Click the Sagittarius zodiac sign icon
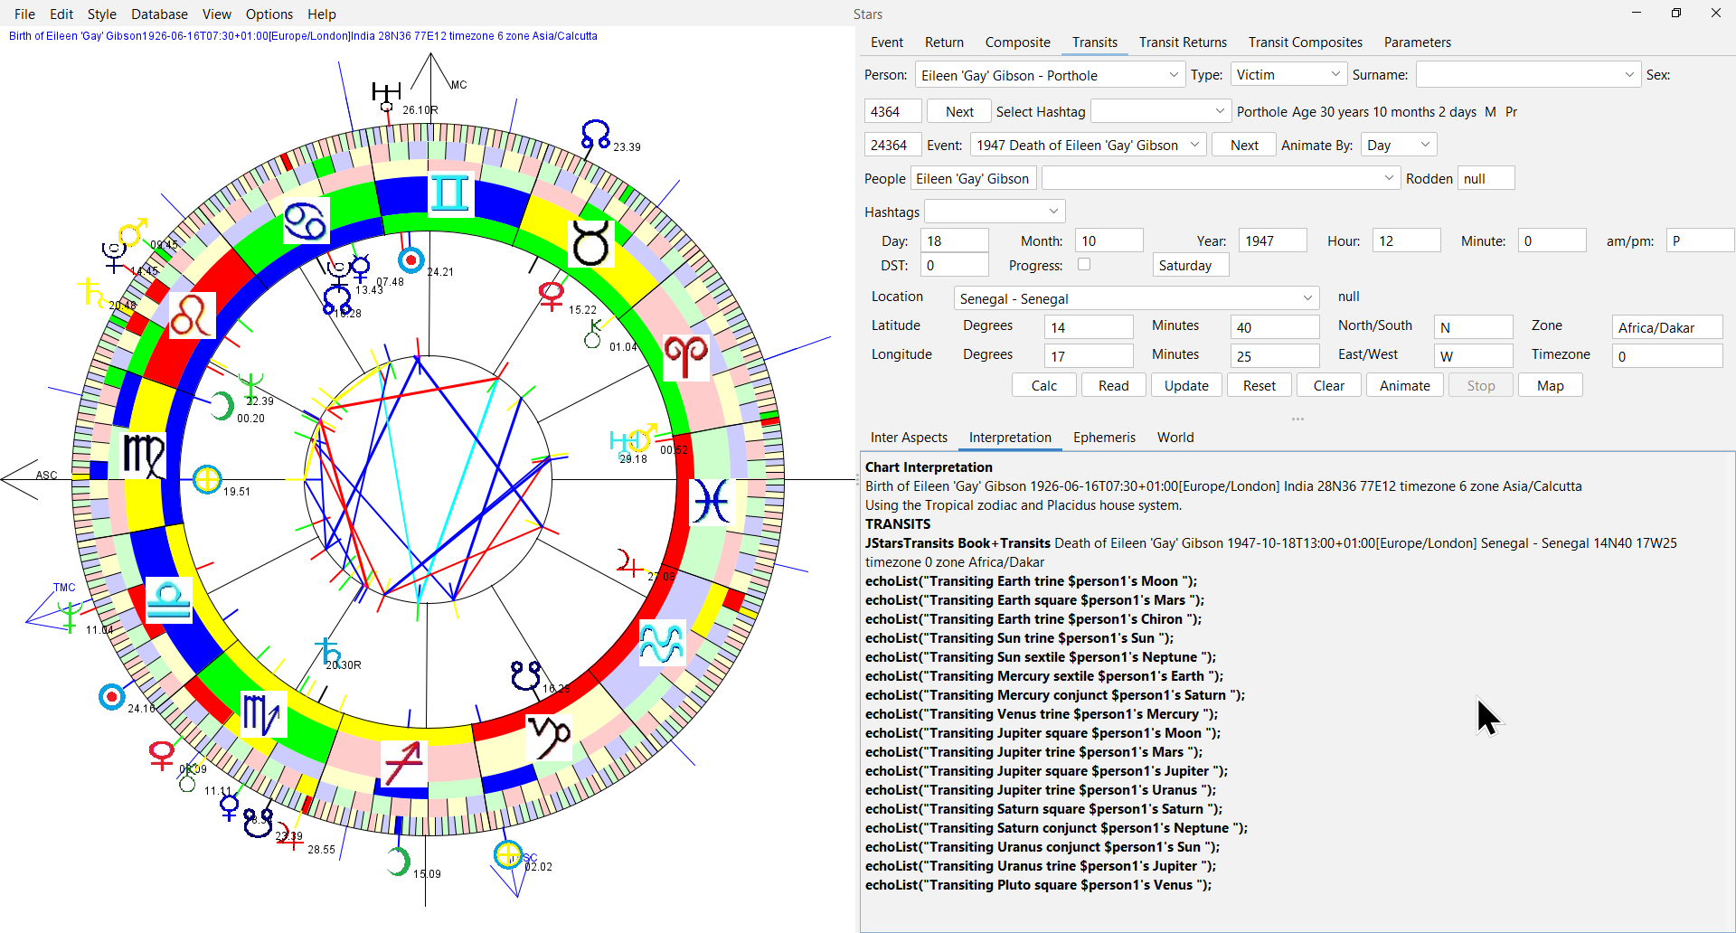The height and width of the screenshot is (933, 1736). 403,764
